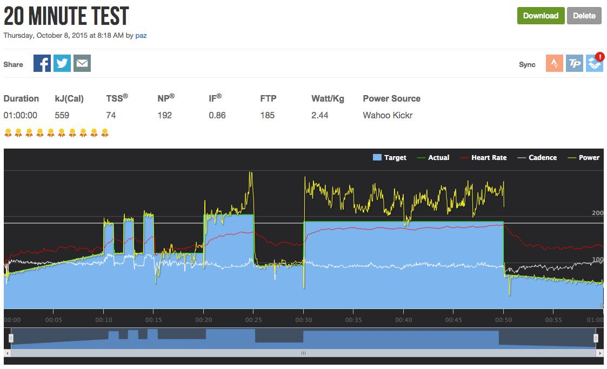The height and width of the screenshot is (369, 607).
Task: Share workout on Facebook
Action: point(42,63)
